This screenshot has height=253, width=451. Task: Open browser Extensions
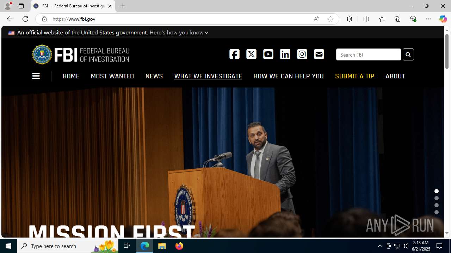[349, 19]
